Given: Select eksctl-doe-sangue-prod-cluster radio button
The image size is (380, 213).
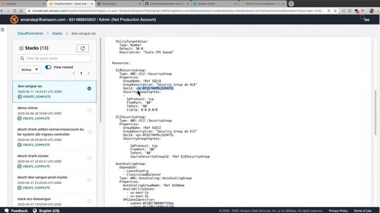Looking at the screenshot, I should coord(90,180).
